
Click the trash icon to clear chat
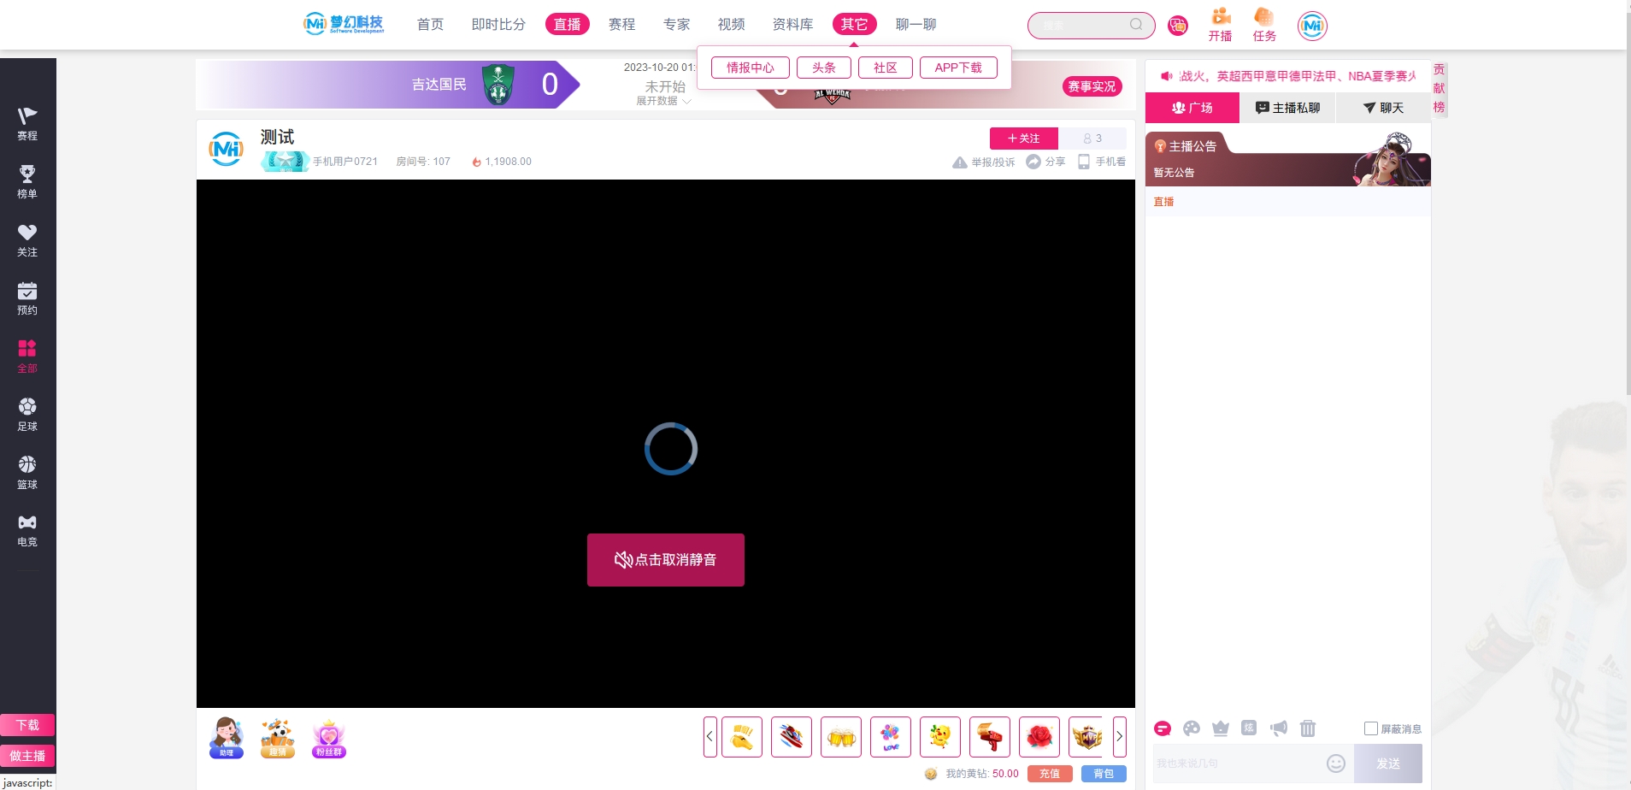coord(1307,728)
